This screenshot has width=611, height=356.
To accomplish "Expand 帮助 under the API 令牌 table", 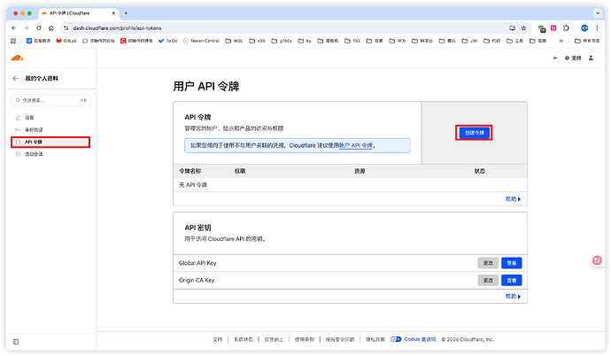I will click(x=513, y=199).
